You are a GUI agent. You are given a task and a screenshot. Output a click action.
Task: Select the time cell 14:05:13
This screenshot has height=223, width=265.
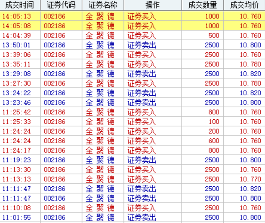point(17,16)
